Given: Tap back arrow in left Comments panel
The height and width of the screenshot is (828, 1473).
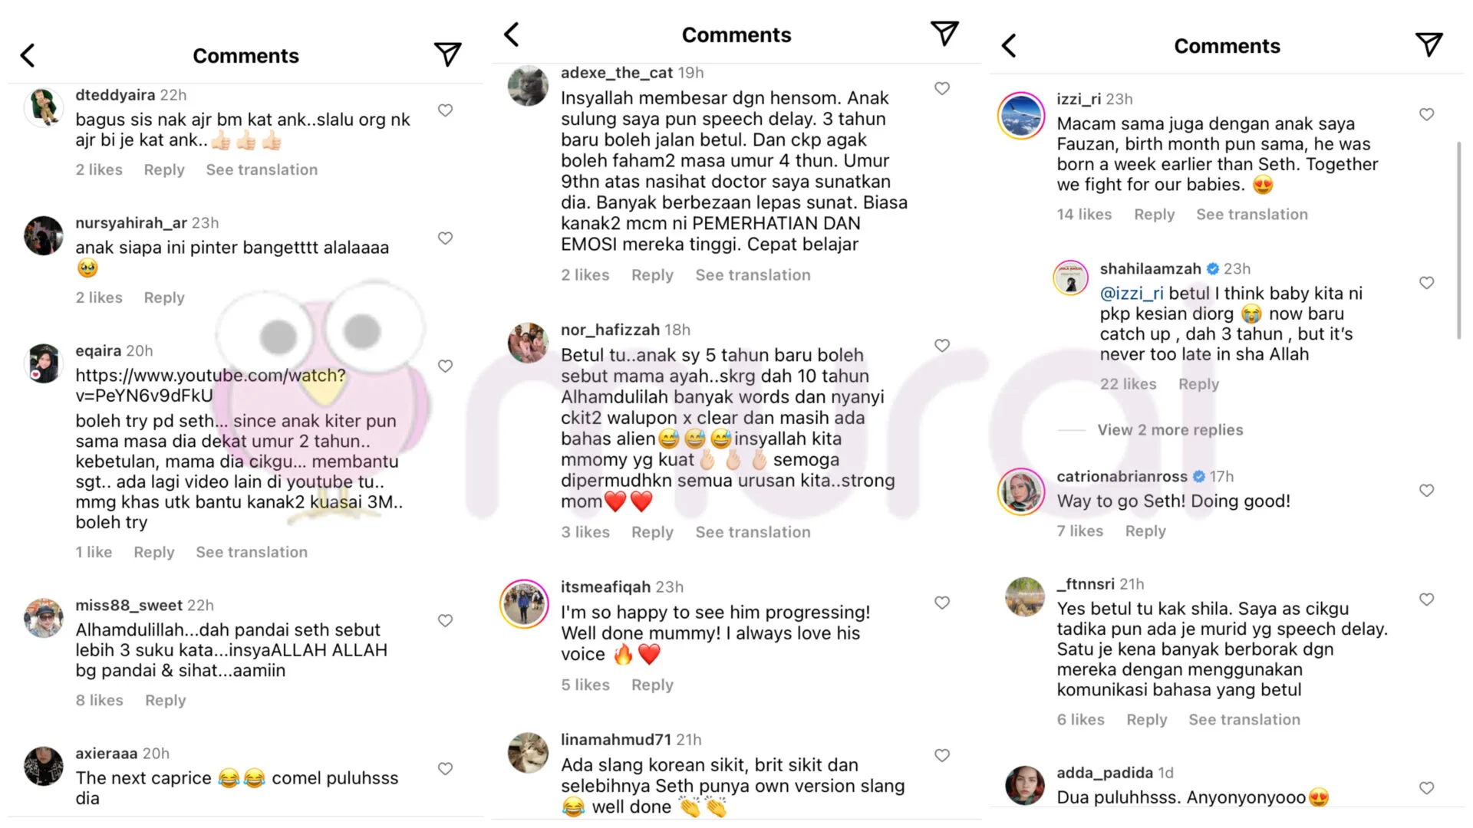Looking at the screenshot, I should (28, 55).
